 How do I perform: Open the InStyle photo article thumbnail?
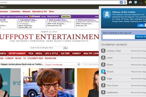[x=10, y=83]
